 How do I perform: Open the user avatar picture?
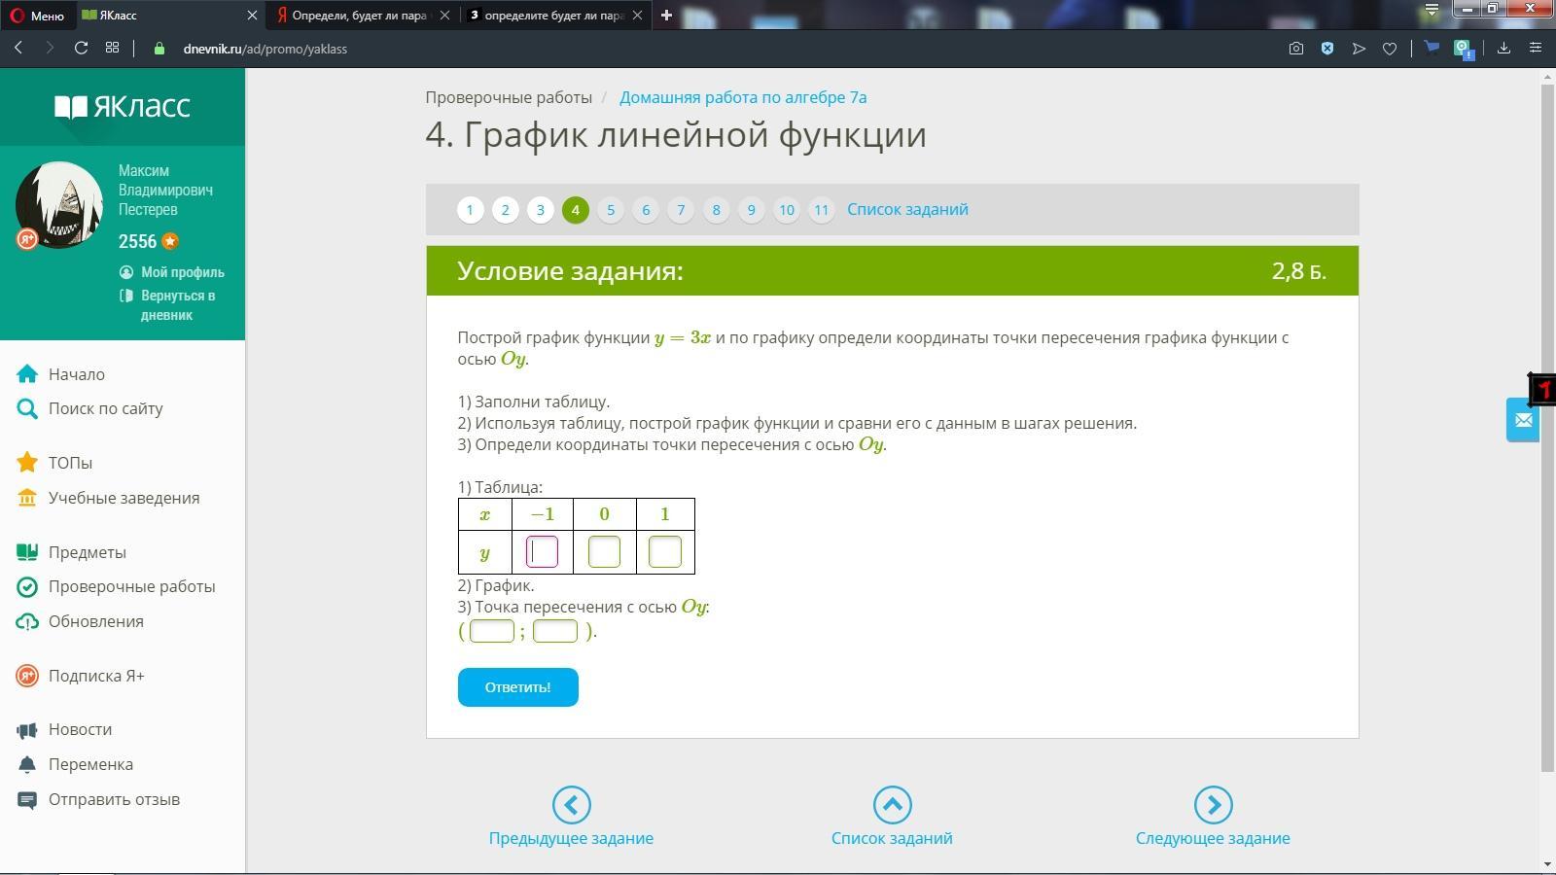point(59,204)
